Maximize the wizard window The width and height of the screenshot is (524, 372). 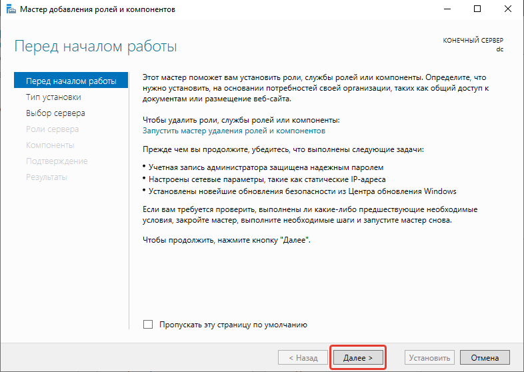point(477,9)
